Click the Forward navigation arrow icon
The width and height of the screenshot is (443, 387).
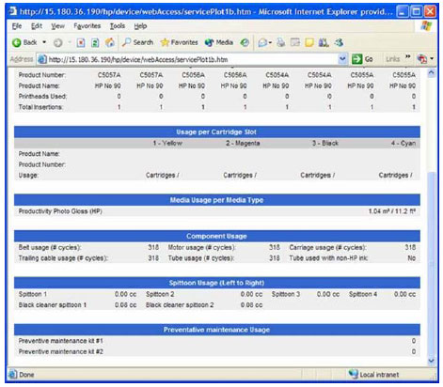pos(57,42)
